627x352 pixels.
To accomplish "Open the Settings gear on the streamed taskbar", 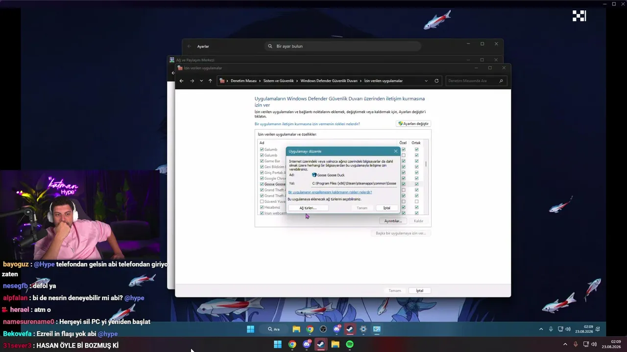I will 363,329.
